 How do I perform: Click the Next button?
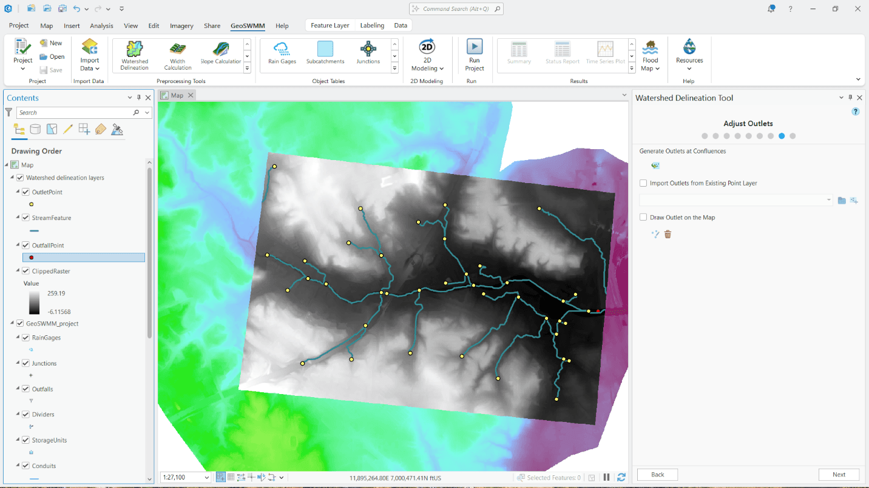tap(839, 475)
